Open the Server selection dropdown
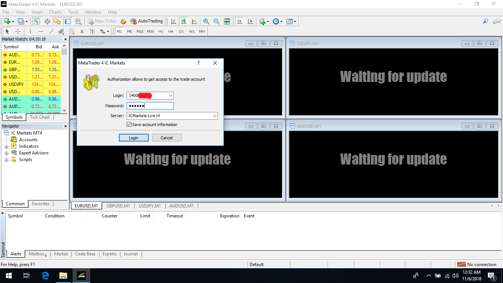Image resolution: width=503 pixels, height=283 pixels. [x=215, y=116]
